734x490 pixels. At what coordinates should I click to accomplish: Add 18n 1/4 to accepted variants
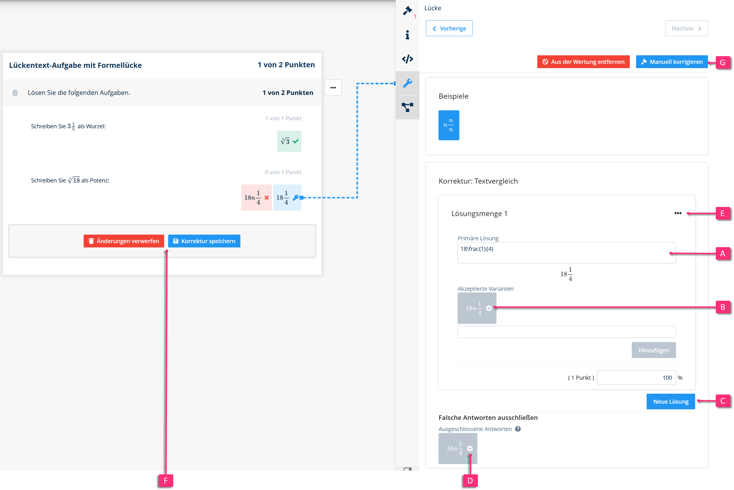click(488, 308)
